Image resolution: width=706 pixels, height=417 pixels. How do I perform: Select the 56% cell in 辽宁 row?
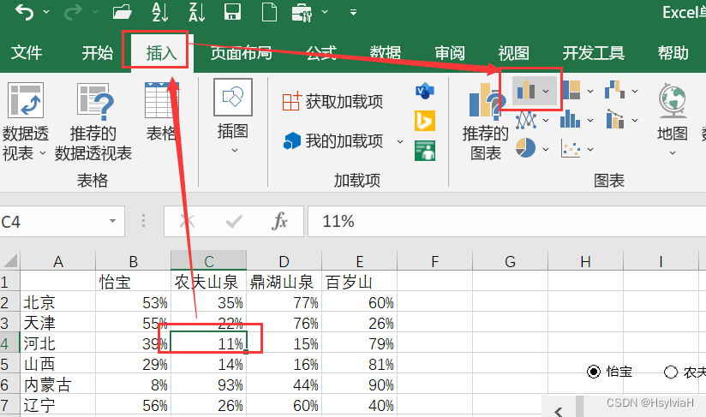coord(134,405)
